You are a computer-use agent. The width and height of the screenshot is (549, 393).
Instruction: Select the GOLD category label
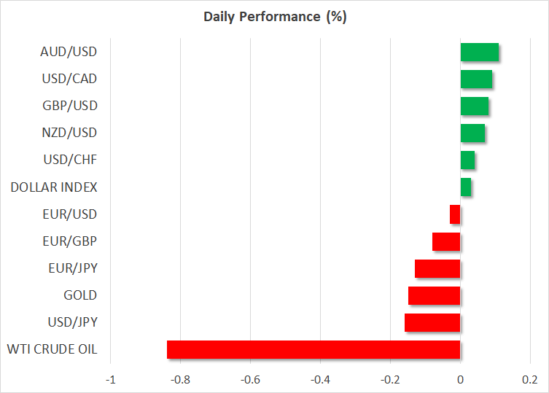pos(80,295)
